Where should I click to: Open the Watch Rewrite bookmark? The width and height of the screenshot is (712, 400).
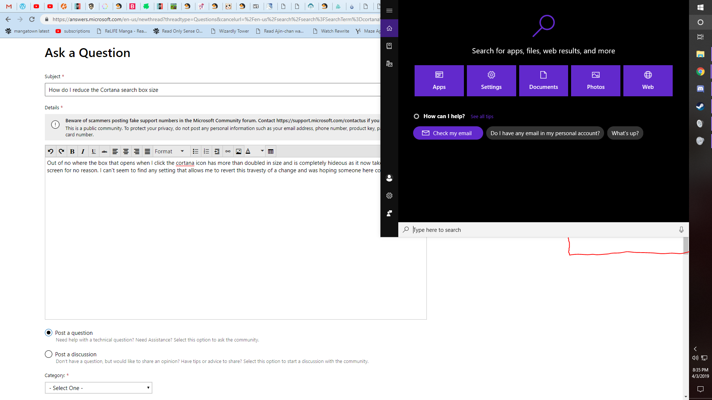[x=331, y=31]
